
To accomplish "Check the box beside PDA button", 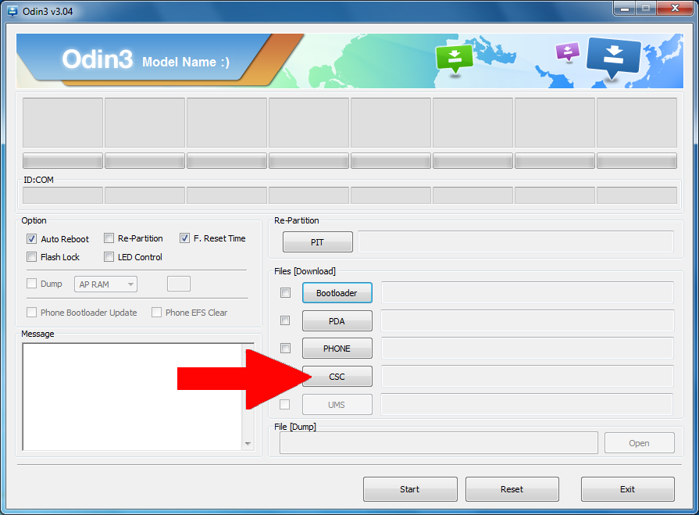I will pyautogui.click(x=285, y=320).
